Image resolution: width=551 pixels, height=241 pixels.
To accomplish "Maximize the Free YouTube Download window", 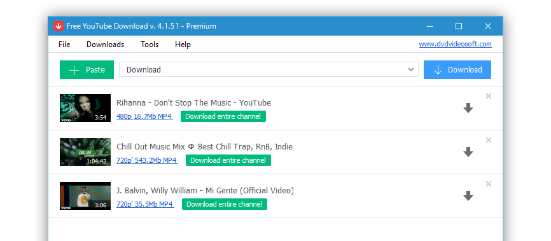I will click(x=459, y=26).
